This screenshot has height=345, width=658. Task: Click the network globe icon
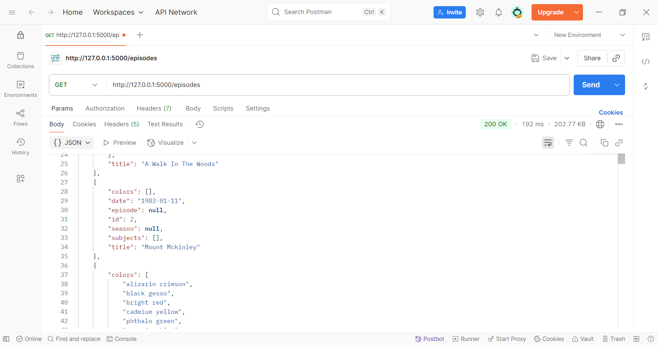600,124
